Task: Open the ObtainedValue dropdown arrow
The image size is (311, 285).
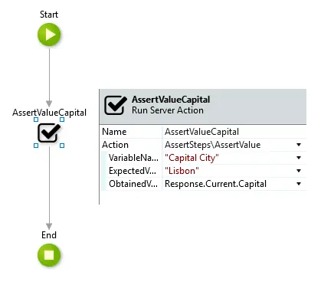Action: pos(299,184)
